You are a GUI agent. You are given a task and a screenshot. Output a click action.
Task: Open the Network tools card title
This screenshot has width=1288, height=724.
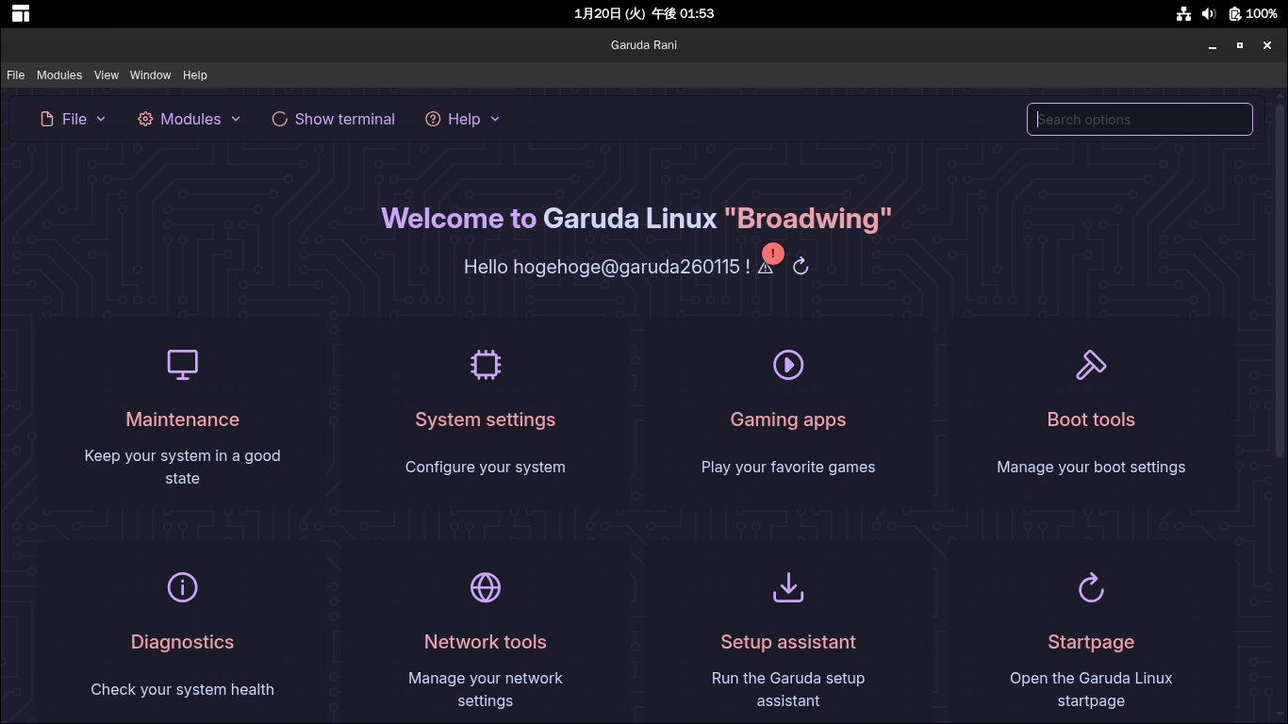tap(486, 642)
